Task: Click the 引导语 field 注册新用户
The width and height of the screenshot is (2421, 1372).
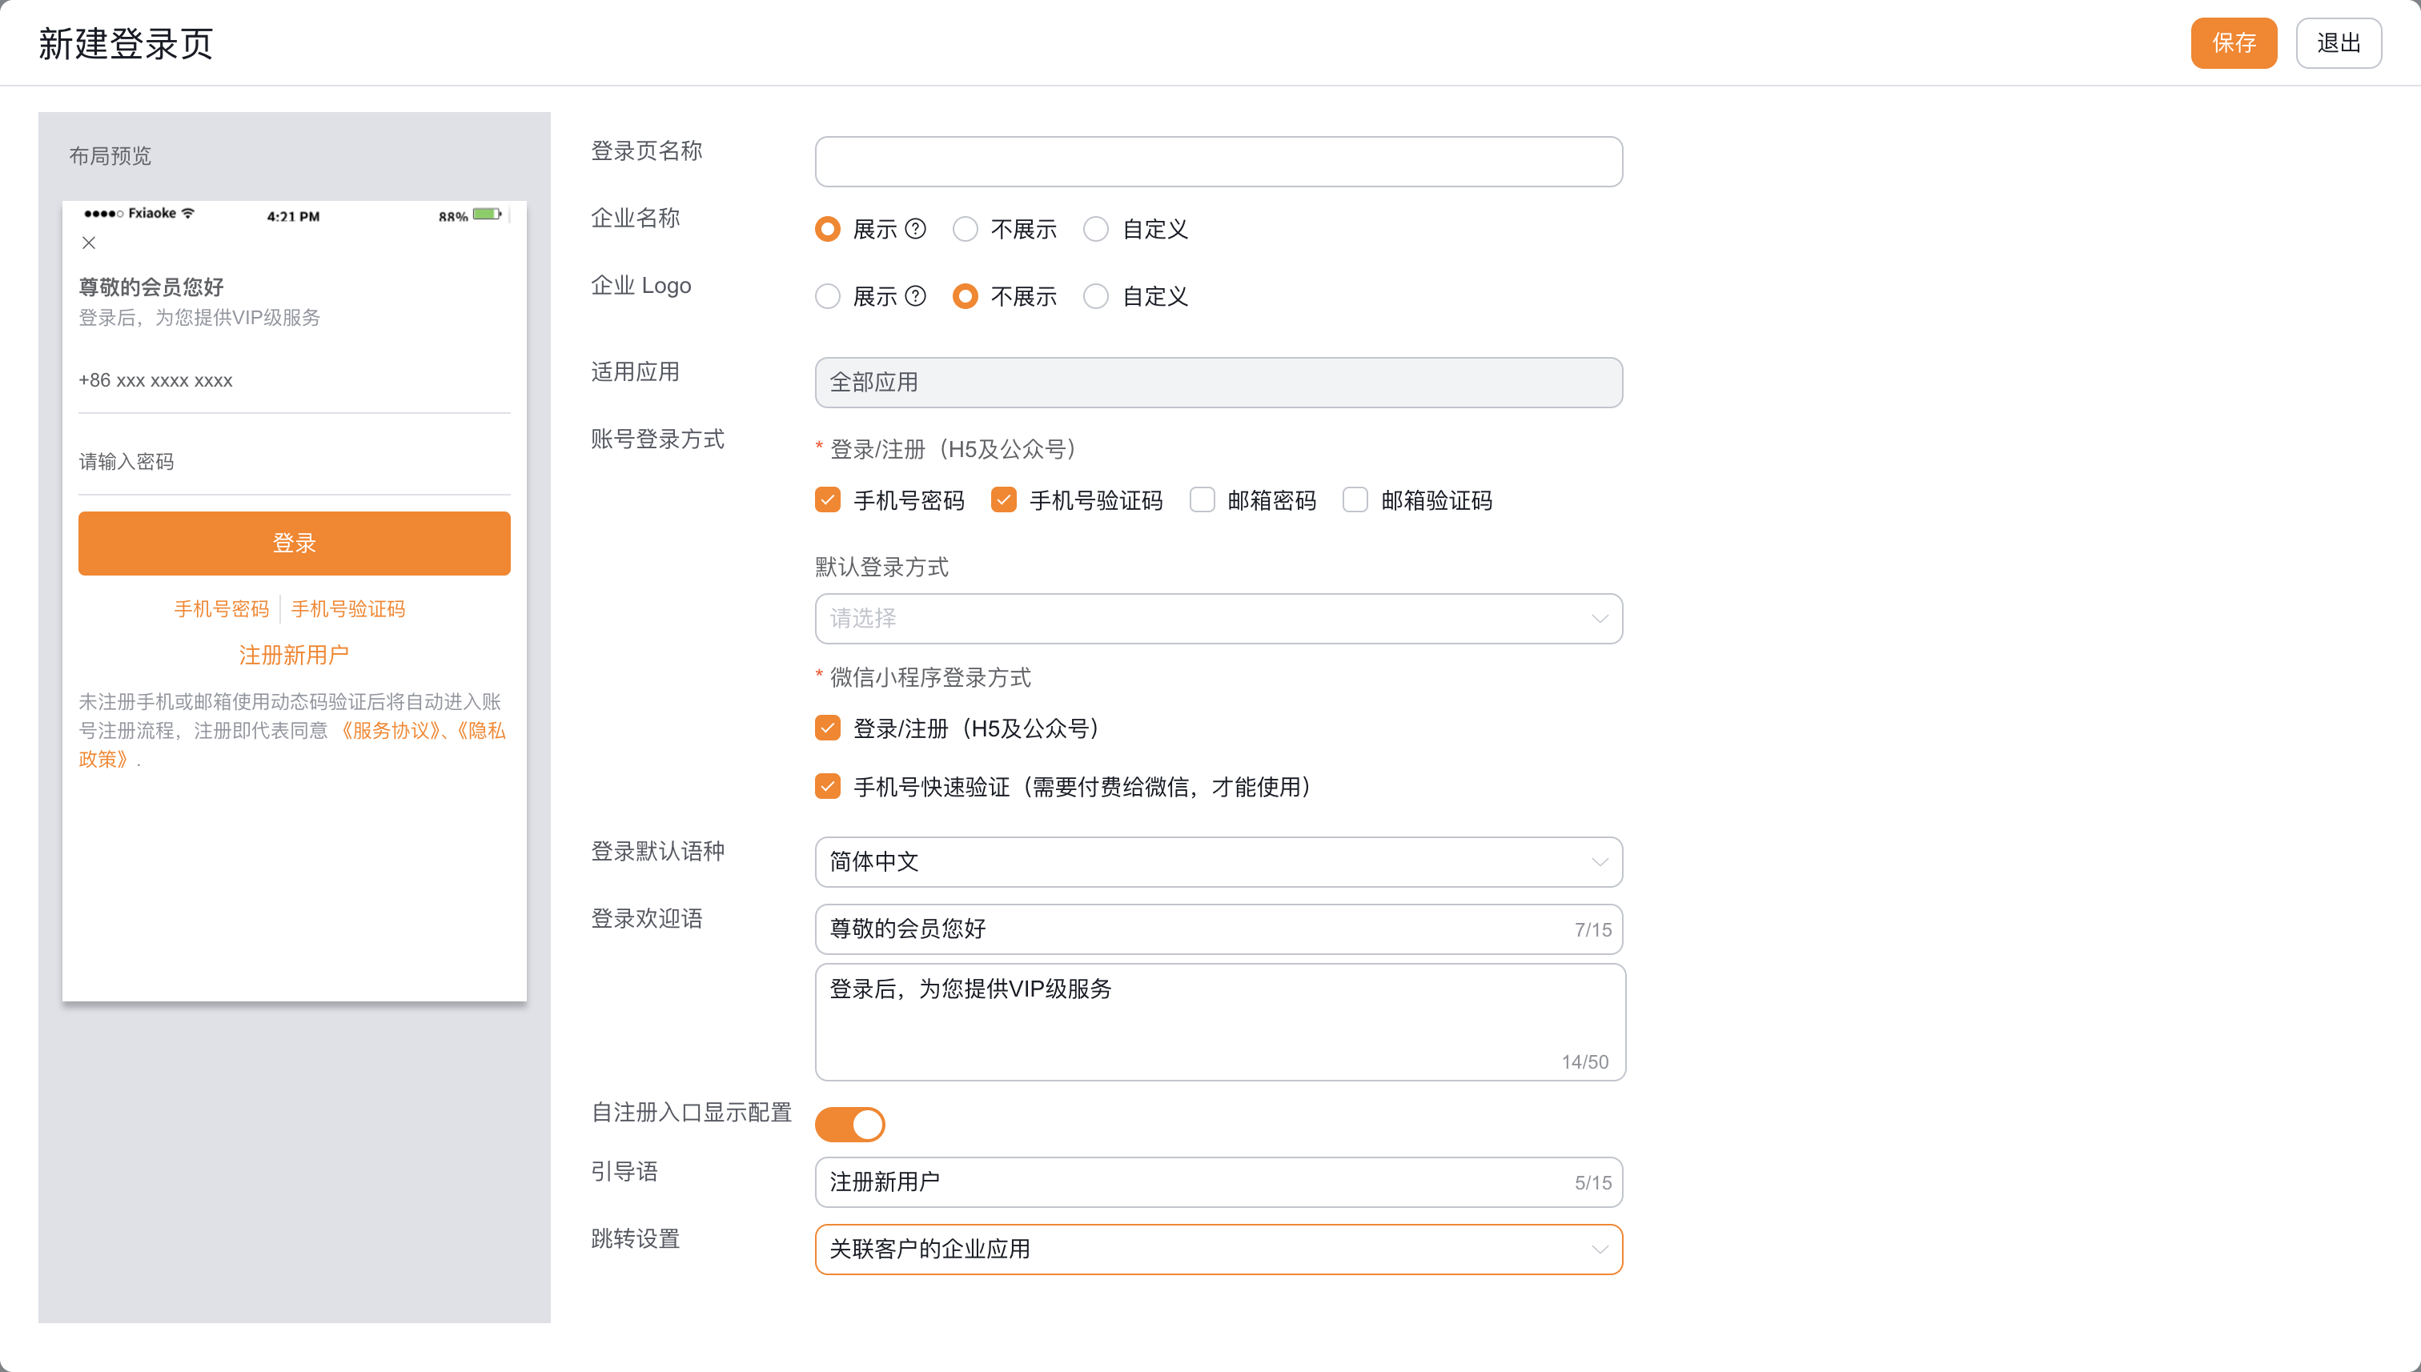Action: tap(1219, 1182)
